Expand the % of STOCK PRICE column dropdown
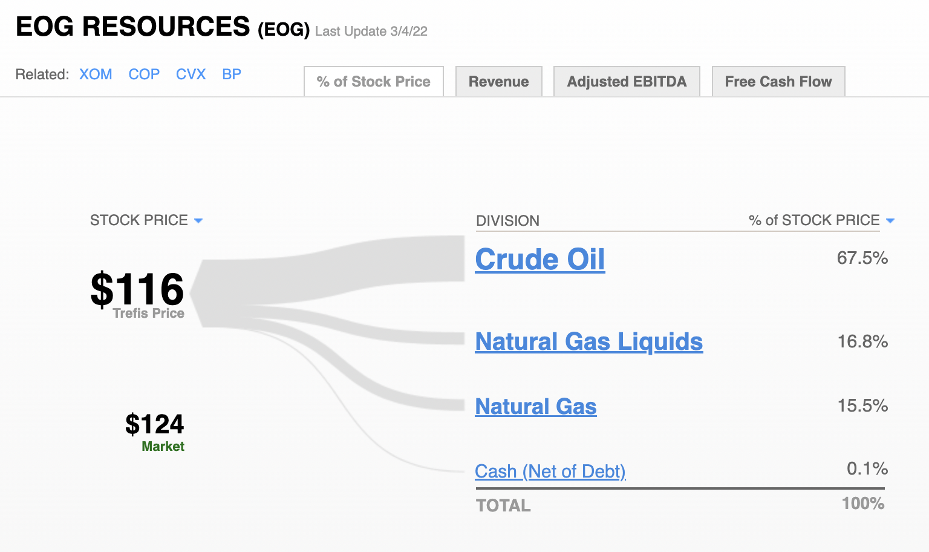Image resolution: width=929 pixels, height=552 pixels. pos(890,221)
